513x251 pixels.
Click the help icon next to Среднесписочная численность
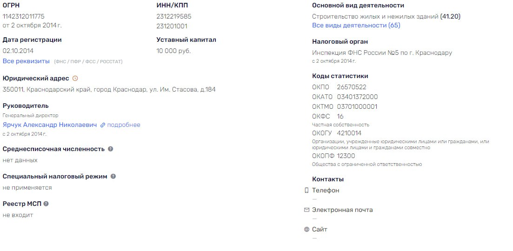point(111,149)
